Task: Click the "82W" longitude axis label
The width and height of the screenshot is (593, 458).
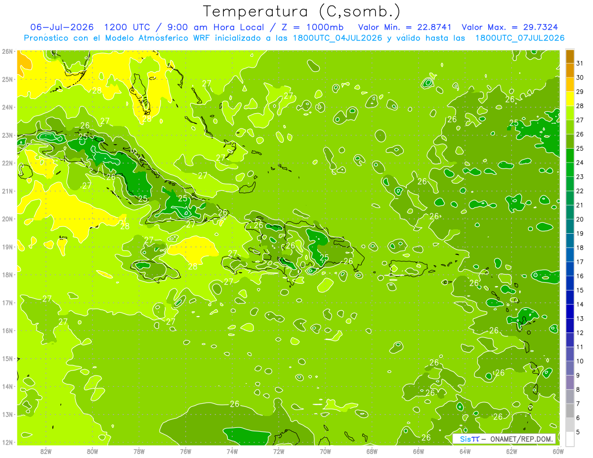Action: (46, 451)
